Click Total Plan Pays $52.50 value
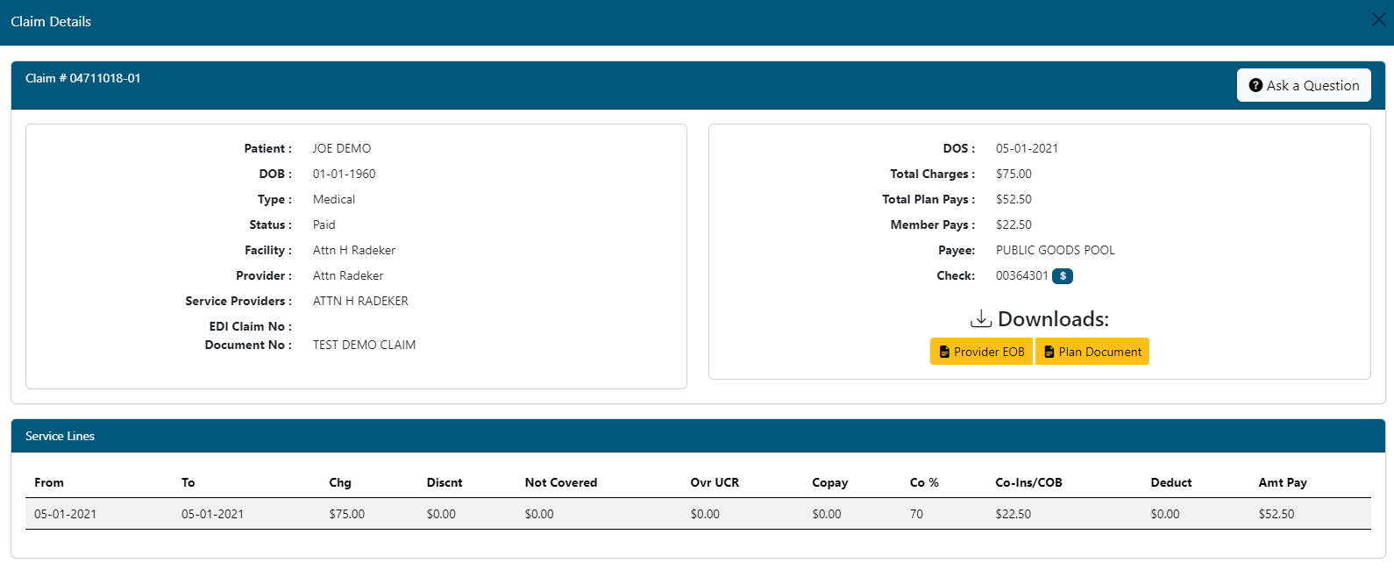Screen dimensions: 1394x570 pos(1013,199)
